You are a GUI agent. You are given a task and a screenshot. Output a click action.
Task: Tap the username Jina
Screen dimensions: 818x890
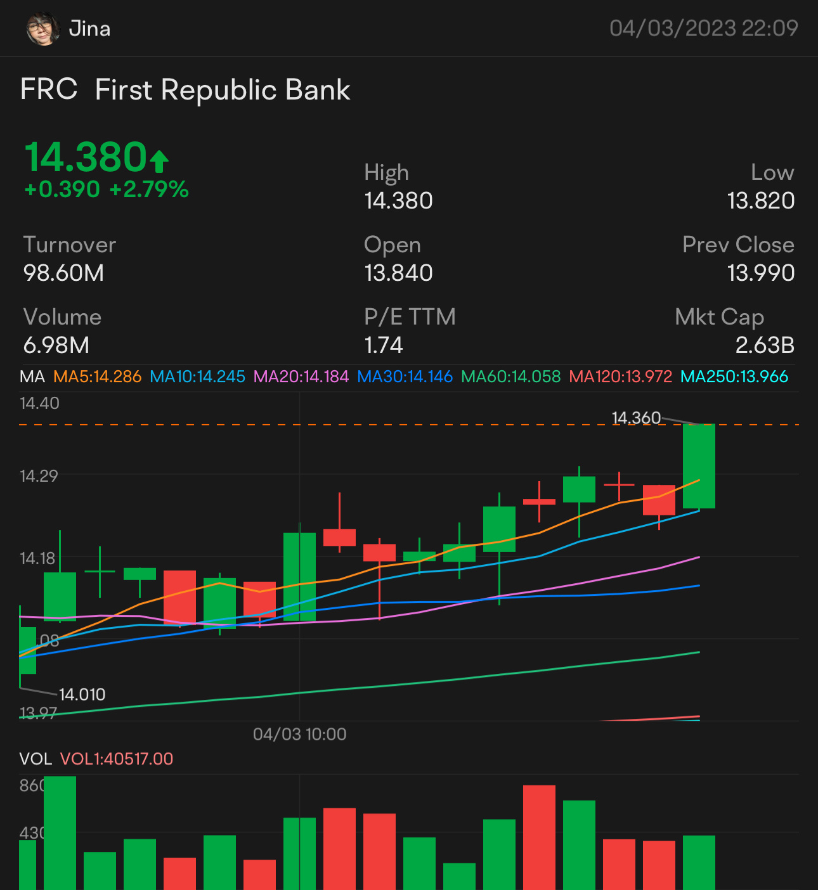(x=89, y=29)
